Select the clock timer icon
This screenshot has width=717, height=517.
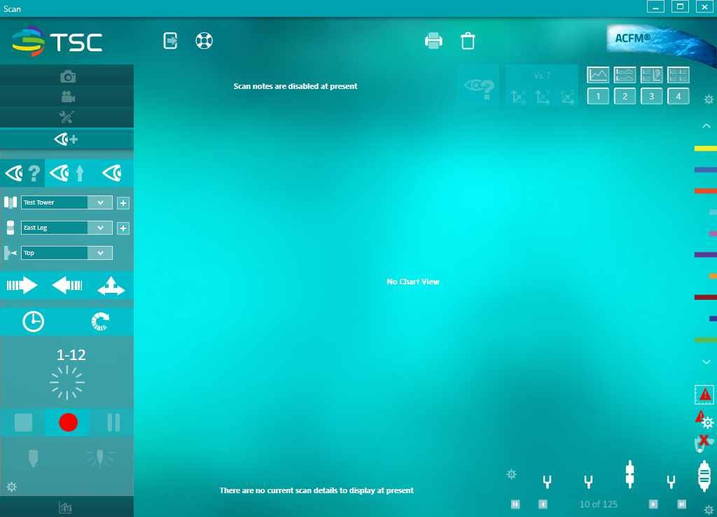coord(33,322)
